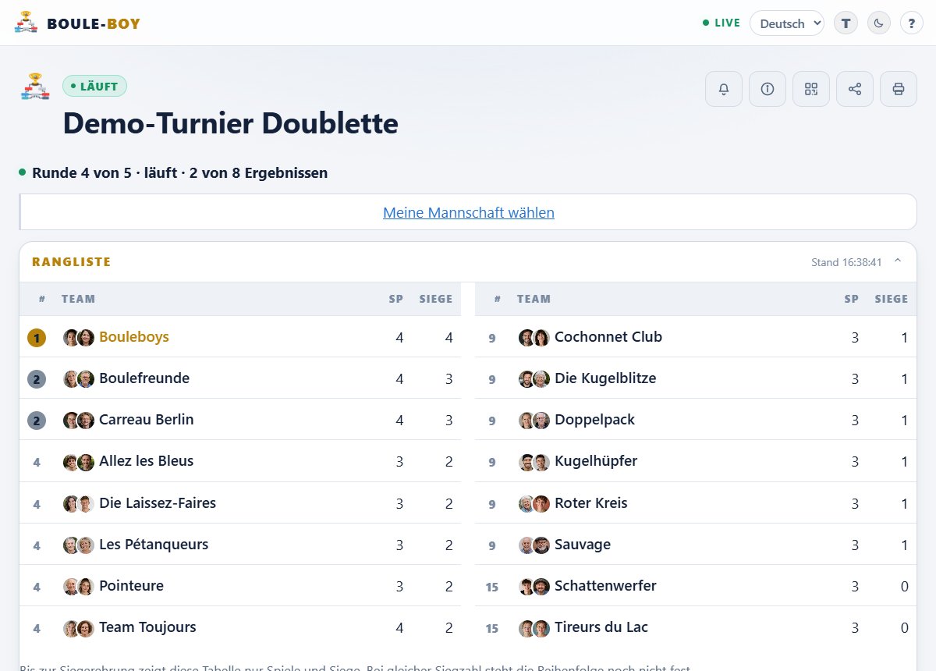
Task: Open the Deutsch language dropdown
Action: point(787,23)
